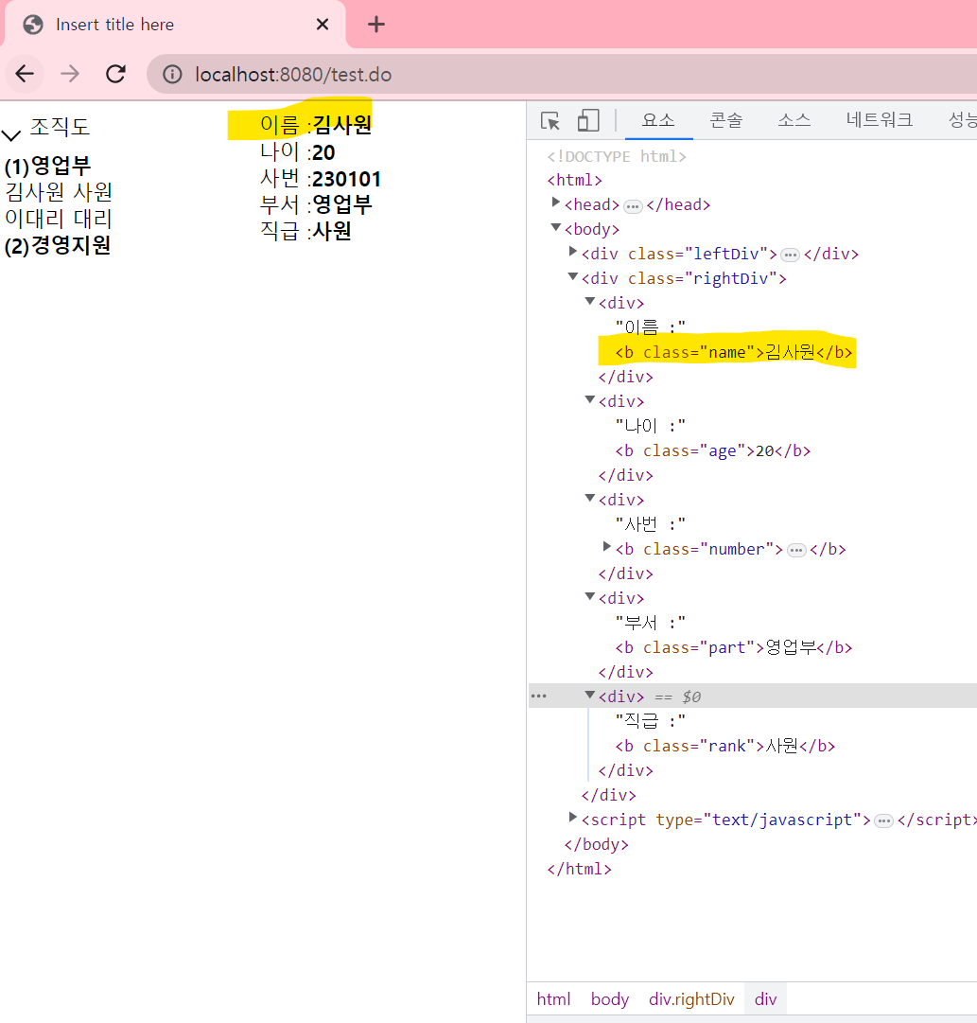Expand the <head> node triangle
The width and height of the screenshot is (977, 1023).
point(556,203)
